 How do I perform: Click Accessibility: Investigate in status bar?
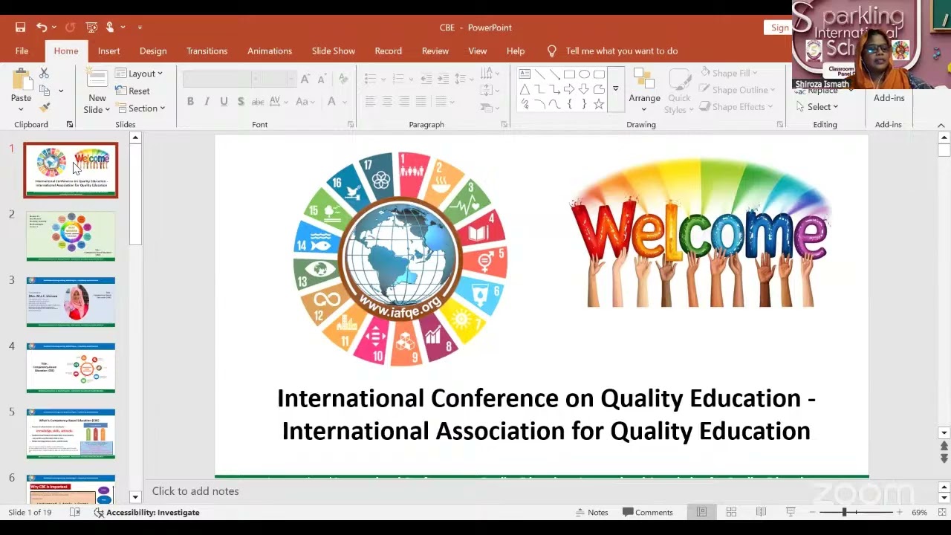pyautogui.click(x=146, y=512)
